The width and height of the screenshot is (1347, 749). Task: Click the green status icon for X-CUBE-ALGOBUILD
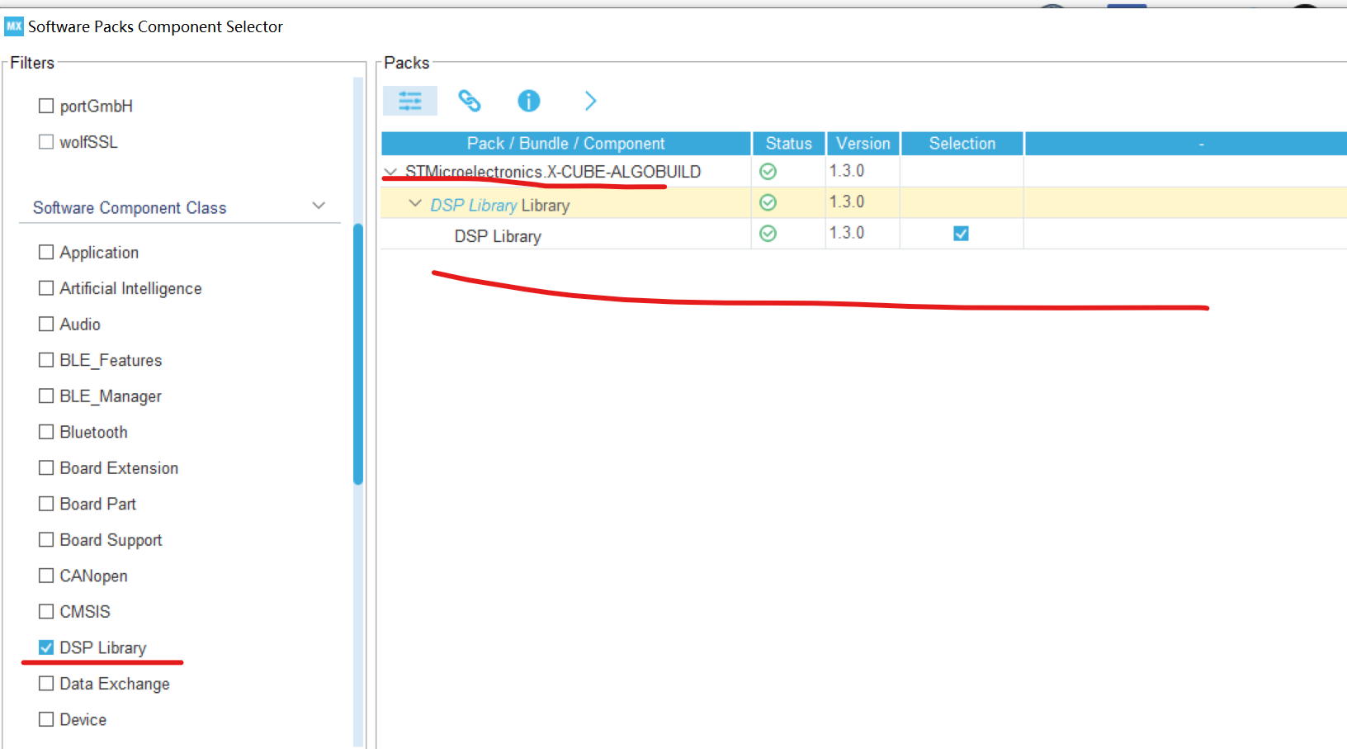[x=768, y=171]
